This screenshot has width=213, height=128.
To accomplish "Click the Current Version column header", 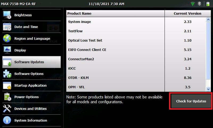I will point(188,13).
